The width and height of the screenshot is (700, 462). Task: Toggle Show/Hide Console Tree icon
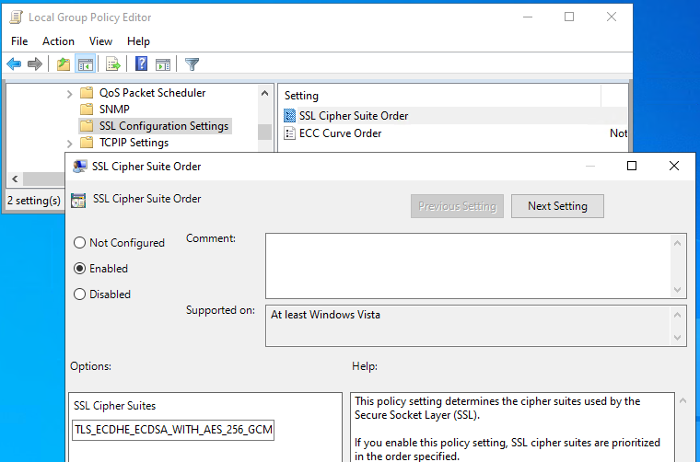click(86, 64)
